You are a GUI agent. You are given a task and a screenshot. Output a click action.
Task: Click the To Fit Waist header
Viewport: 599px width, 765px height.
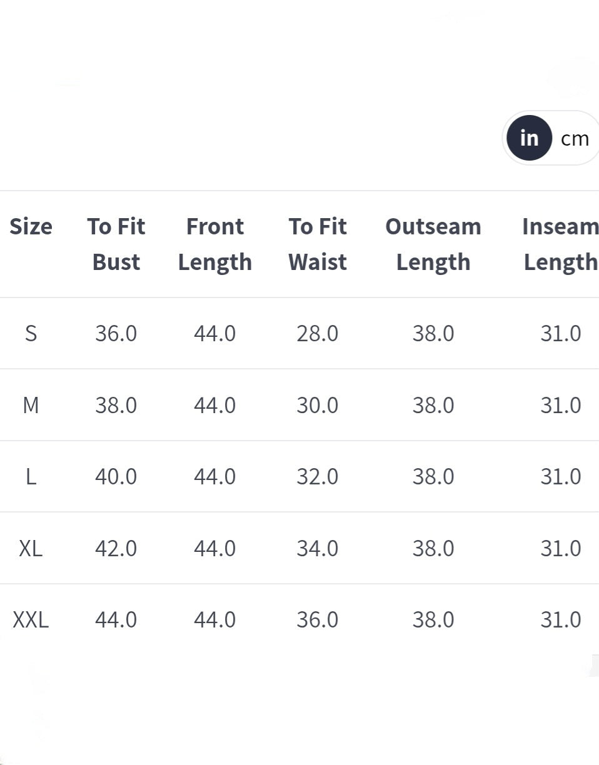318,244
